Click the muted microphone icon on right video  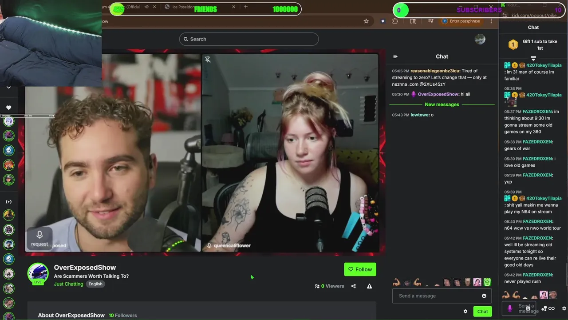(x=208, y=59)
